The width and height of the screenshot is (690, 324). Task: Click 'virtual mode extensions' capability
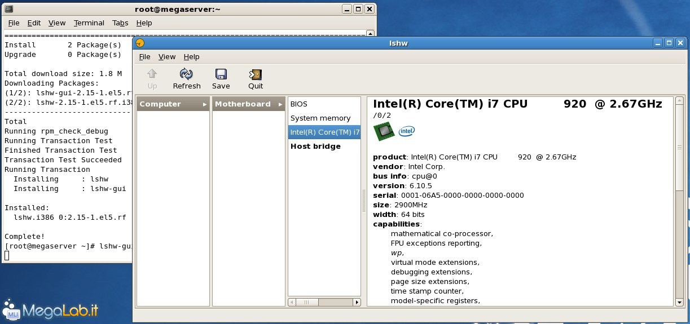(x=435, y=263)
